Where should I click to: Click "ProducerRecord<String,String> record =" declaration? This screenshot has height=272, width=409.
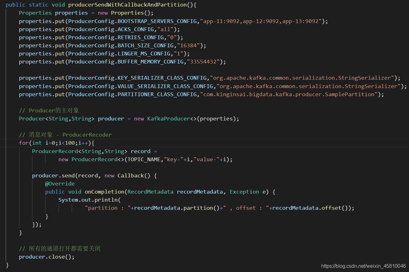95,151
